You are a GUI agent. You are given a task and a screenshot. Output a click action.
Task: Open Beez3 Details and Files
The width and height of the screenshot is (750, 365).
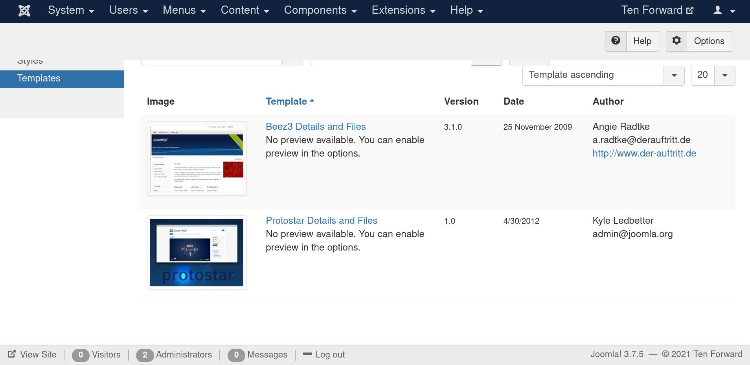pyautogui.click(x=316, y=127)
